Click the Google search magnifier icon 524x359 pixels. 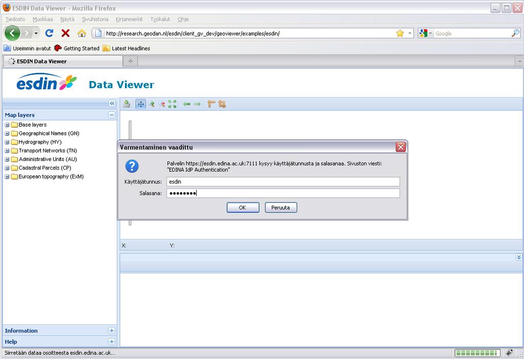[x=515, y=33]
